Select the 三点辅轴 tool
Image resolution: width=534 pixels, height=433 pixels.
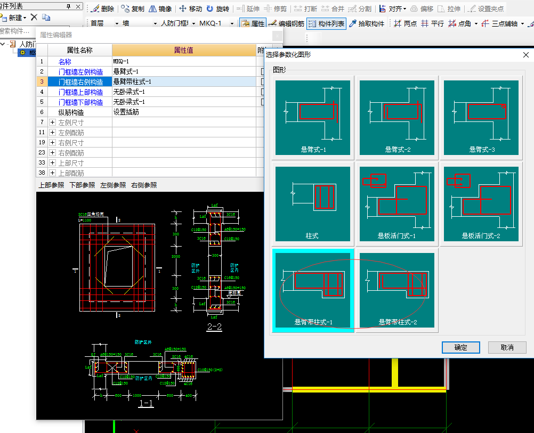(x=499, y=23)
